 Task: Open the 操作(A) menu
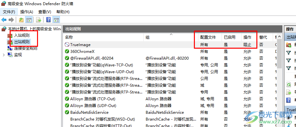(27, 12)
